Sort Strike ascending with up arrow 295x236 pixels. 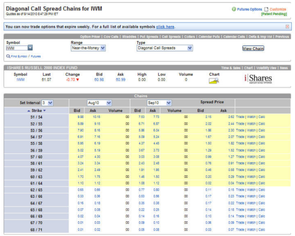tap(29, 111)
